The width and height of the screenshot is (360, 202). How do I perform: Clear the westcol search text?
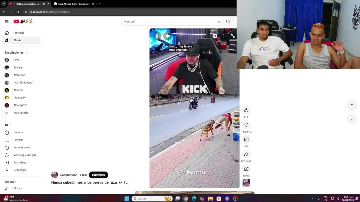pos(219,22)
